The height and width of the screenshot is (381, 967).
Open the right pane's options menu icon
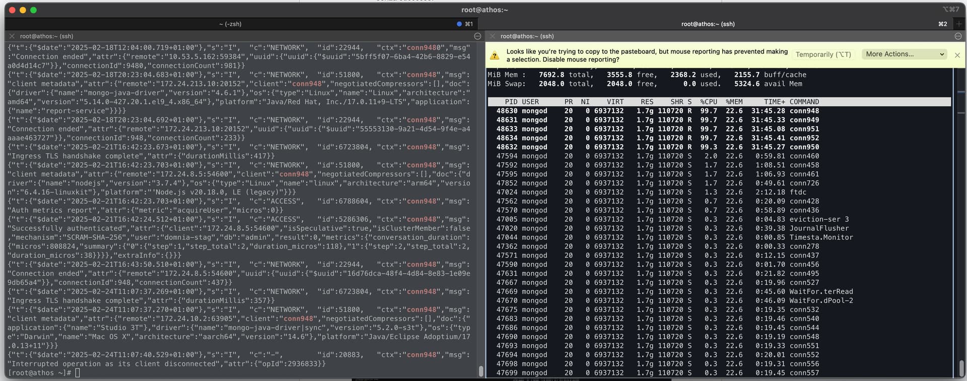[x=958, y=36]
